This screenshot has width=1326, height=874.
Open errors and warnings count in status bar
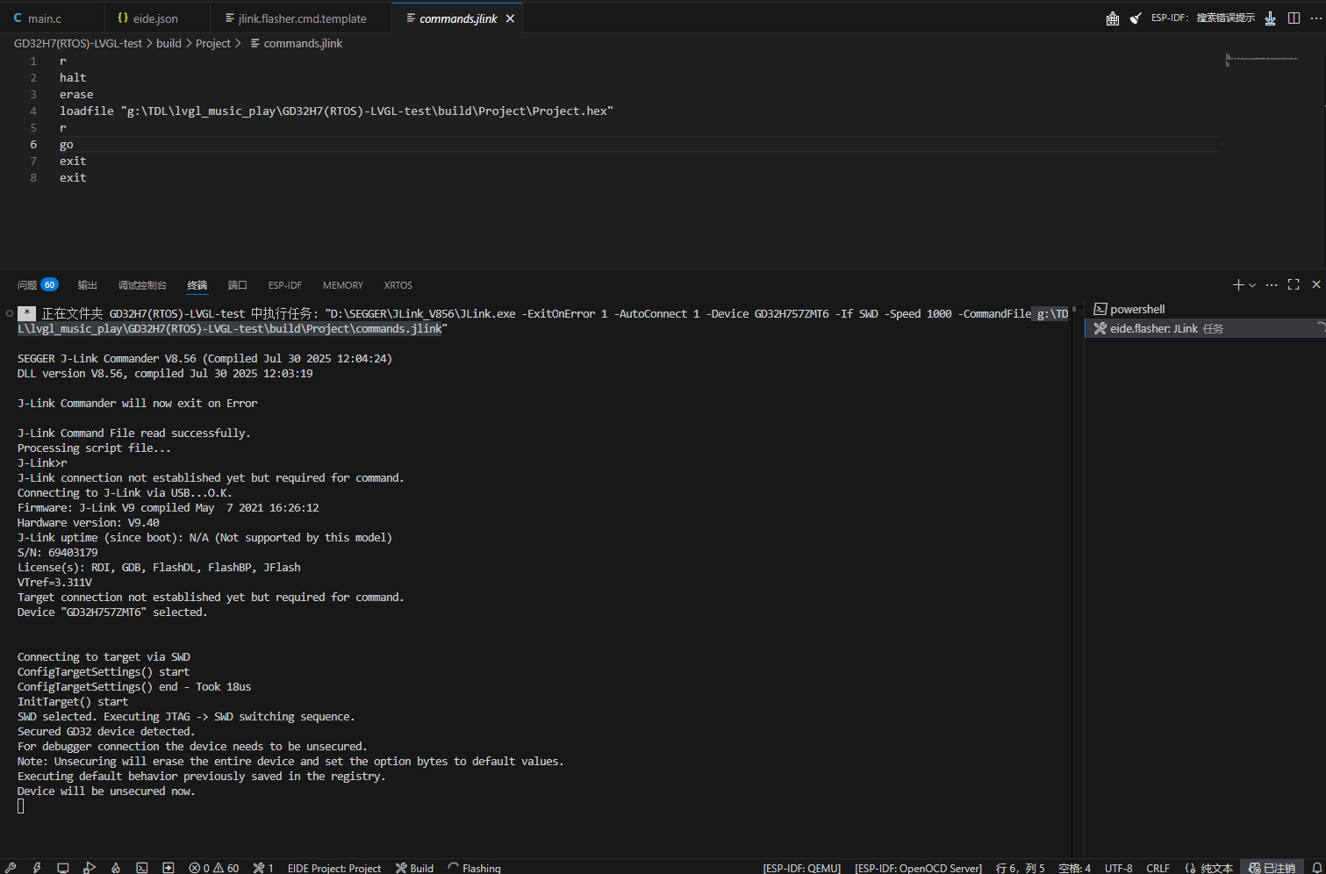[x=214, y=868]
